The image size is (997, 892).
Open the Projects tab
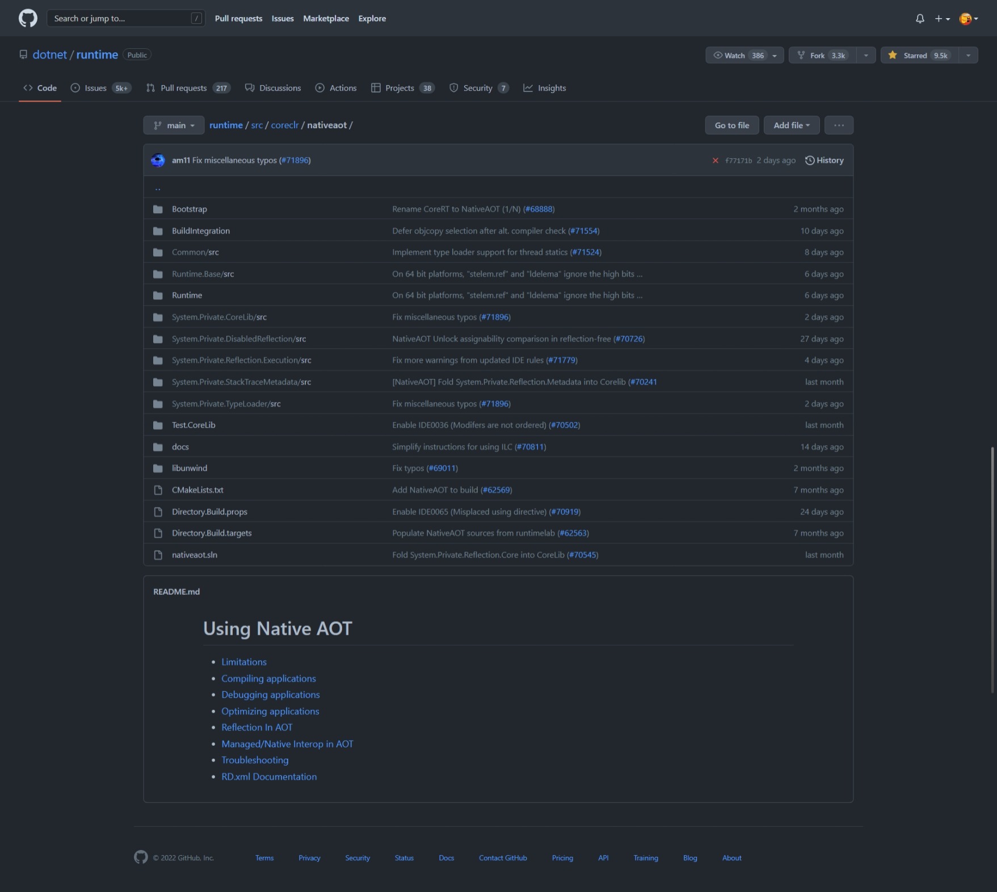coord(403,88)
